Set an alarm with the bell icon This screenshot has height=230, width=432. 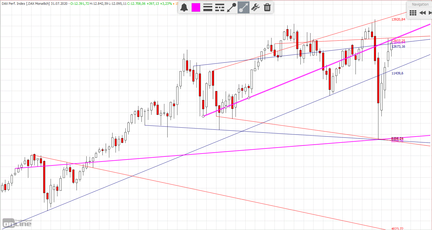(x=184, y=7)
